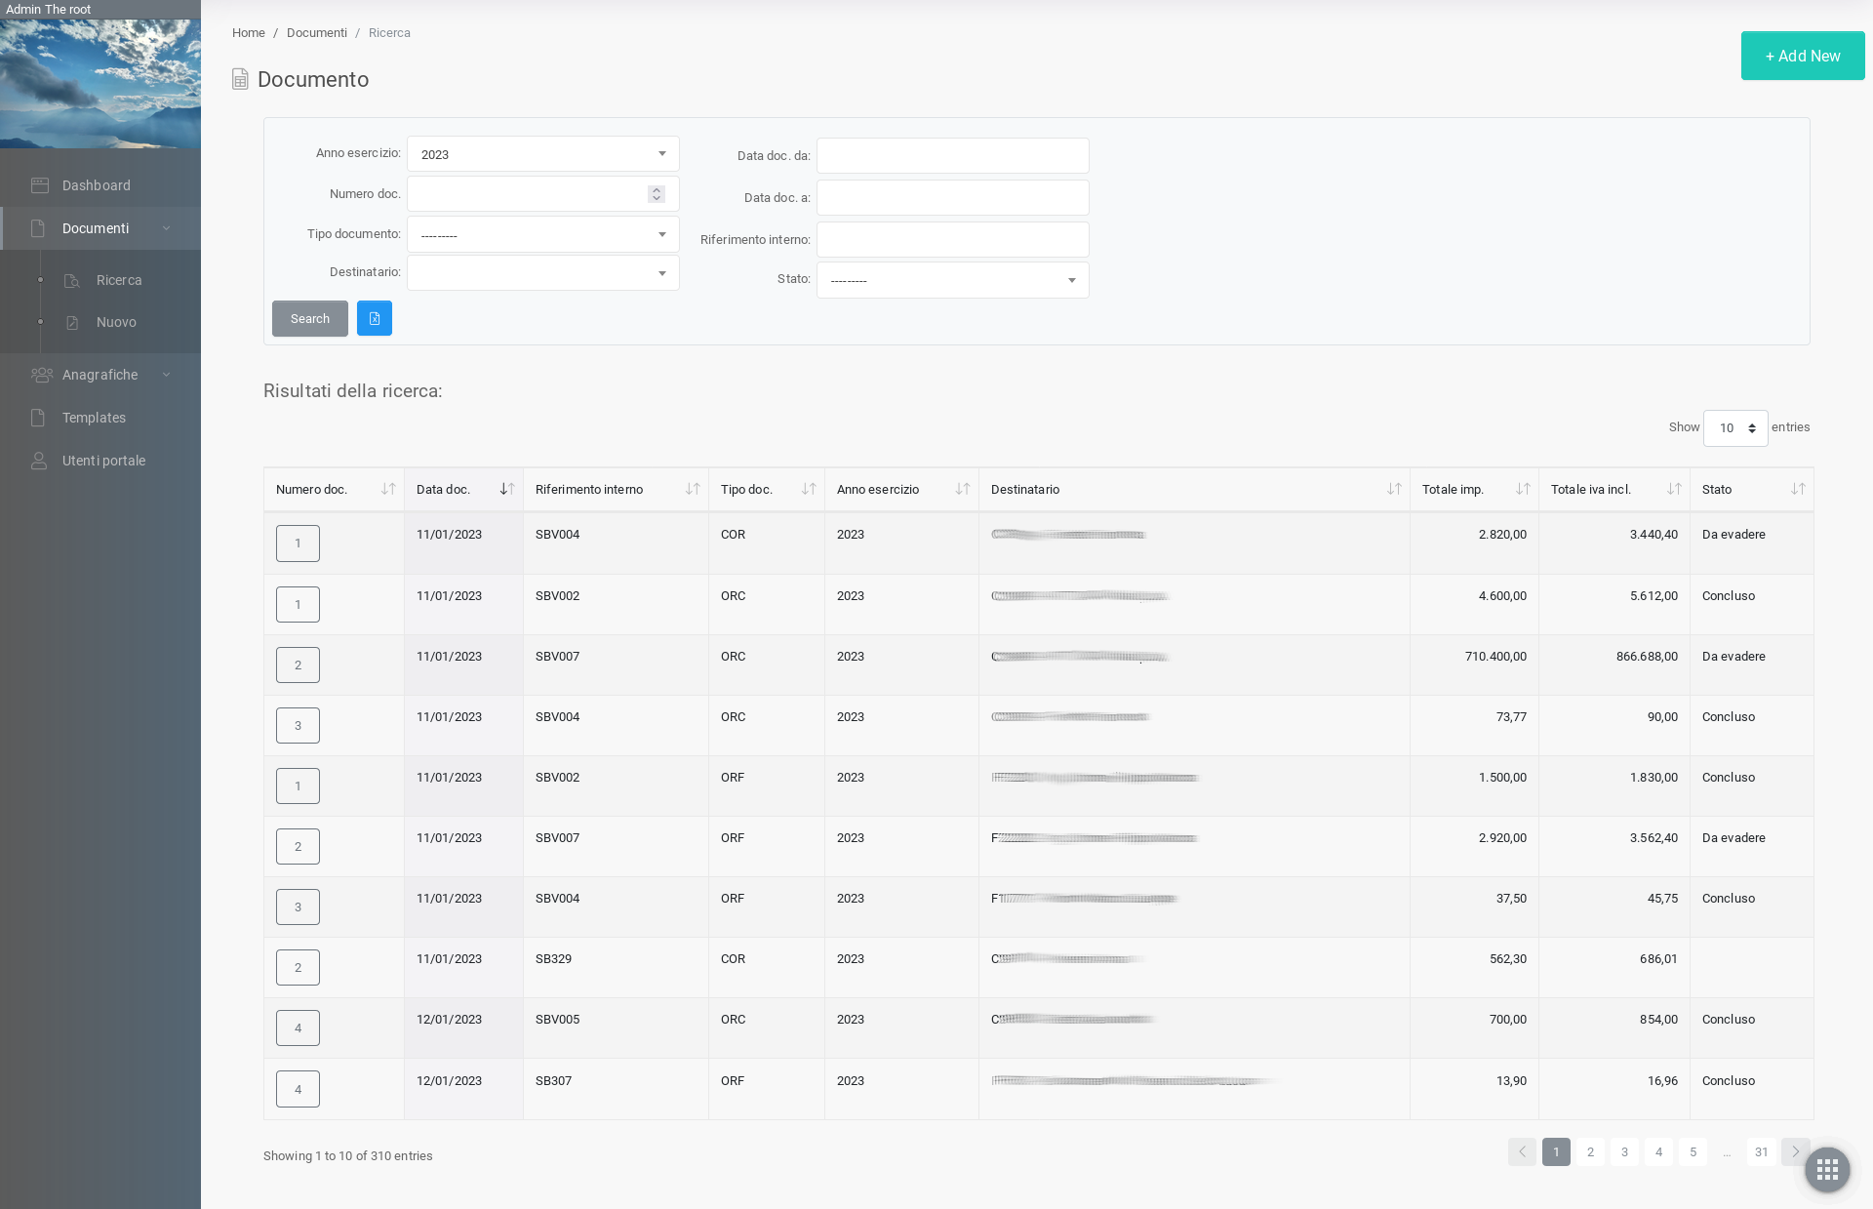Open Anno esercizio dropdown showing 2023
The width and height of the screenshot is (1873, 1209).
tap(543, 154)
